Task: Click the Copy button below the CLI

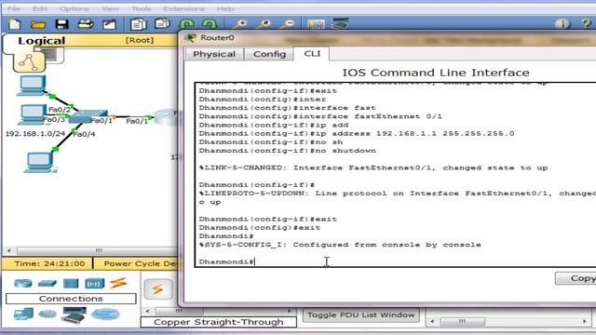Action: point(576,278)
